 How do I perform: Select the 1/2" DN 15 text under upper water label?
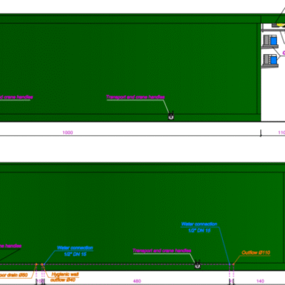[199, 230]
